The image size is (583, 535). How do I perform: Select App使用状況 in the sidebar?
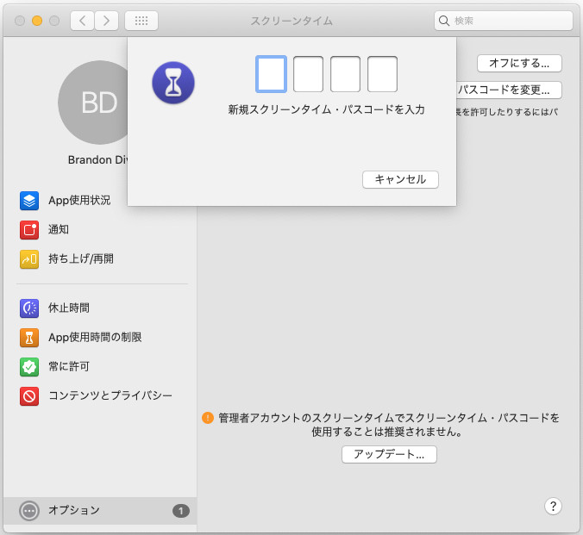100,201
